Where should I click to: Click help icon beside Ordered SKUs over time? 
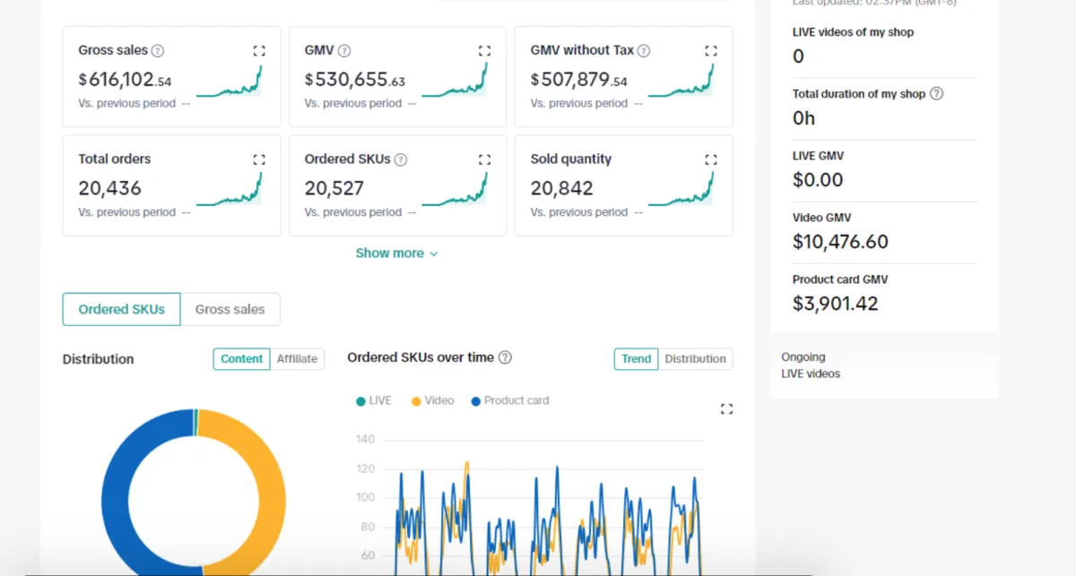tap(505, 357)
